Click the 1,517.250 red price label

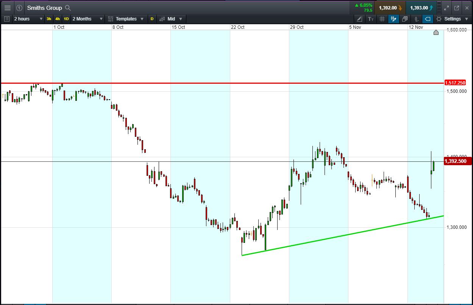(455, 83)
